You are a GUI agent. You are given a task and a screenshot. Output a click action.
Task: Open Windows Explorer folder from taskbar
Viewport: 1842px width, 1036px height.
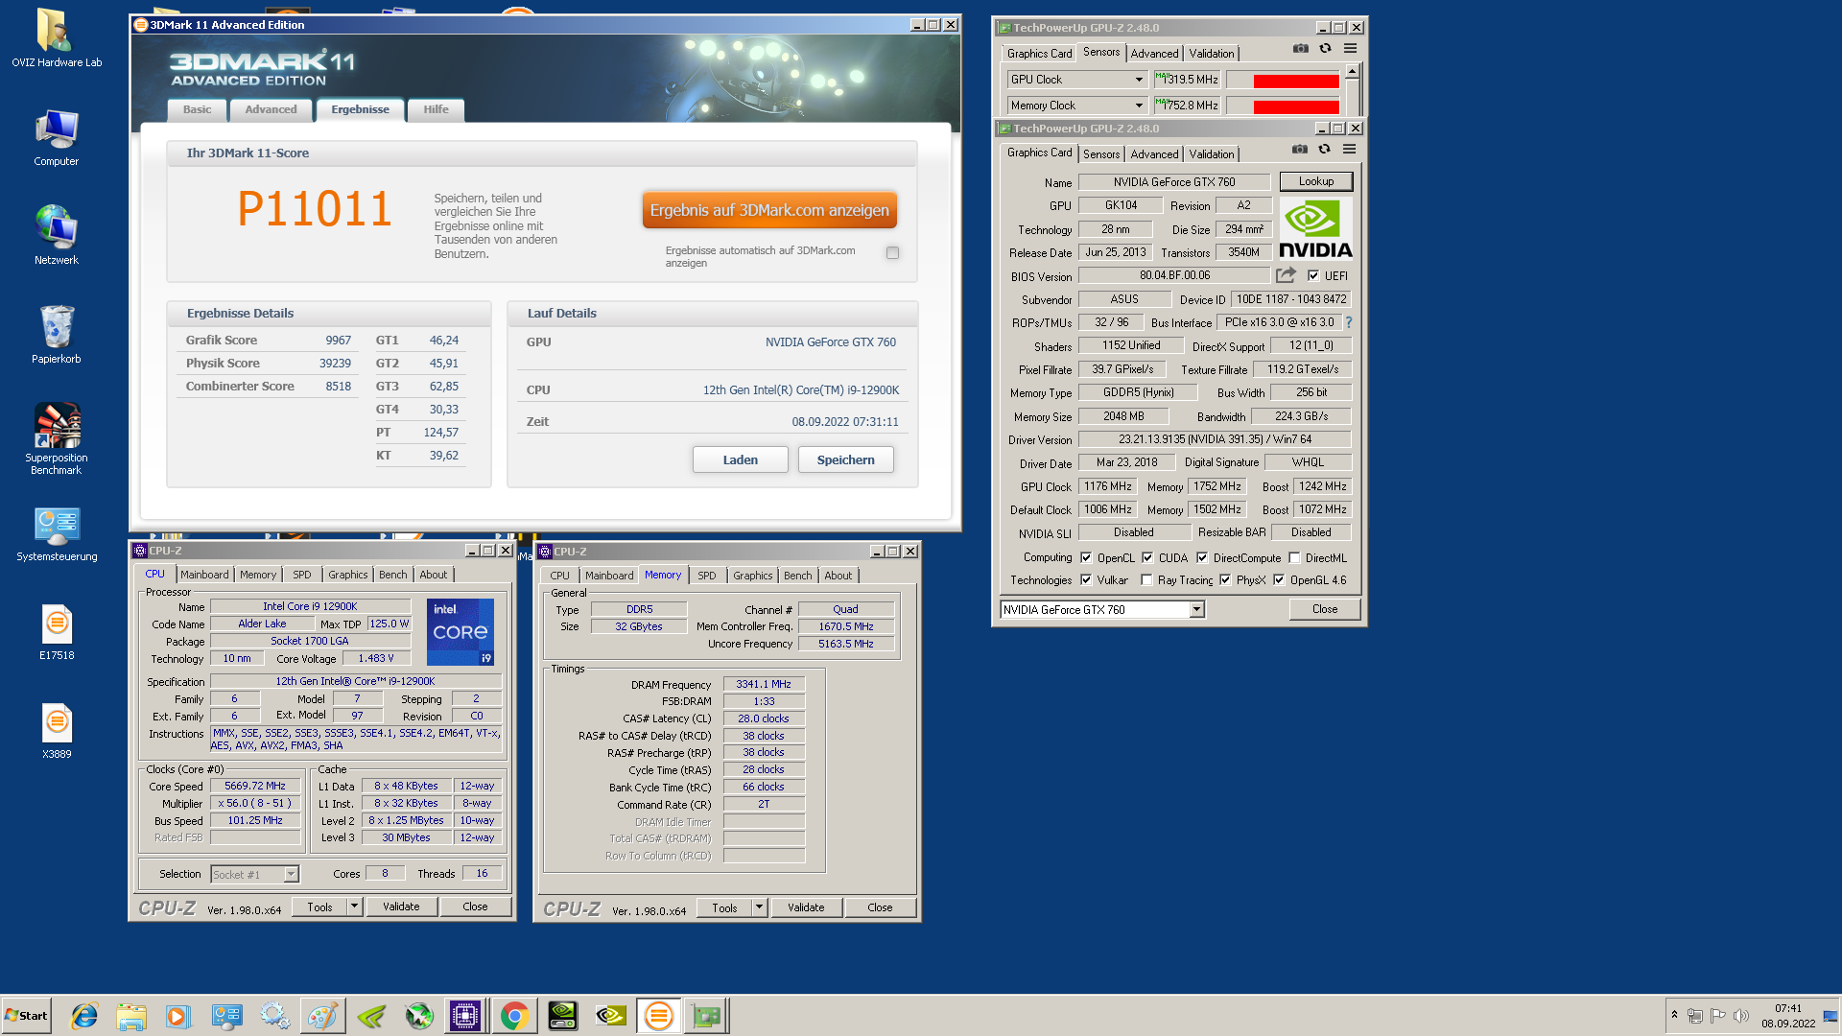tap(131, 1016)
